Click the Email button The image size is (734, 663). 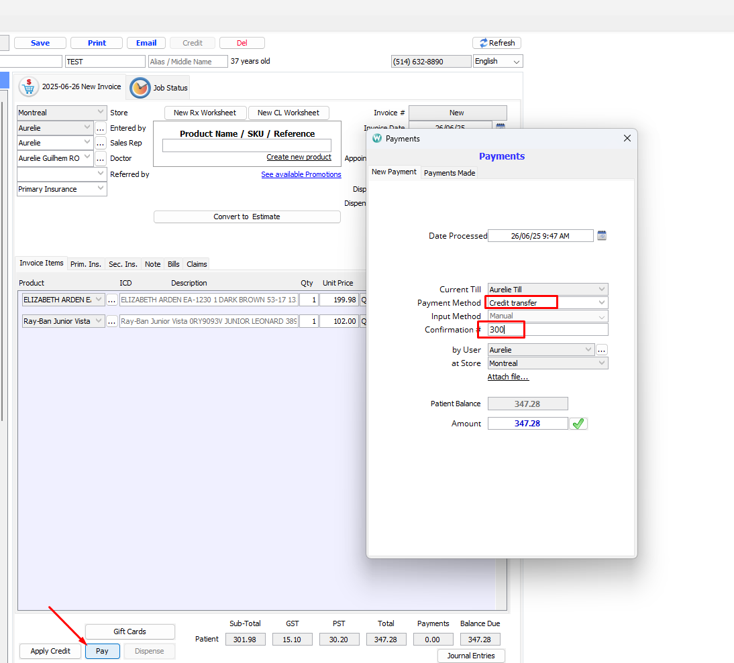coord(146,43)
